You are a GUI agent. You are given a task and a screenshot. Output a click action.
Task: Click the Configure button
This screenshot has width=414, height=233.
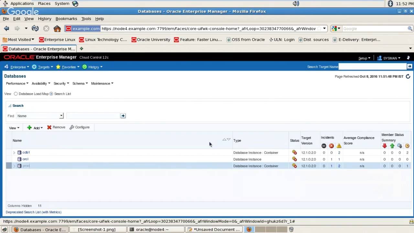point(80,127)
